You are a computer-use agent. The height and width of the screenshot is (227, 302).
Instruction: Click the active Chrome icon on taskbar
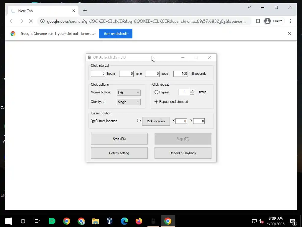(x=168, y=221)
